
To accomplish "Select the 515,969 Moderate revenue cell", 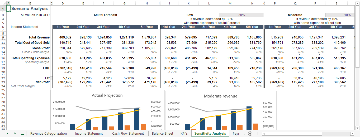I will point(275,37).
